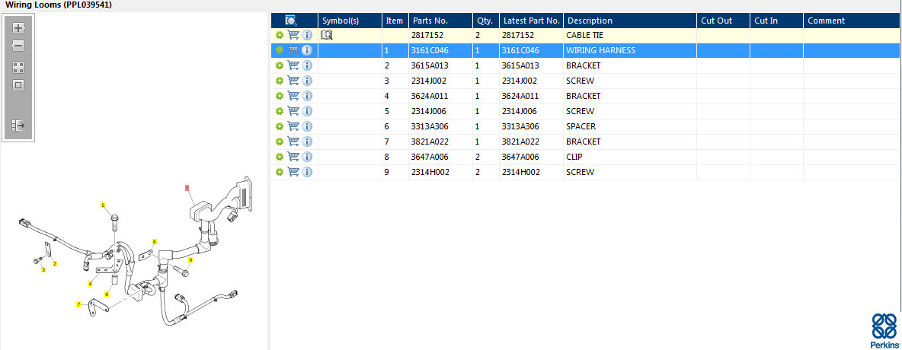
Task: Add BRACKET 3821A022 to cart
Action: click(293, 142)
